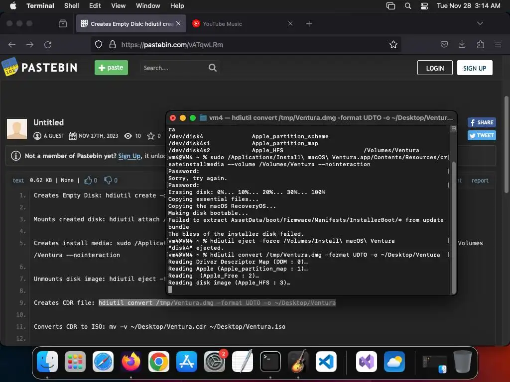Close the YouTube Music tab
Viewport: 510px width, 382px height.
(290, 23)
